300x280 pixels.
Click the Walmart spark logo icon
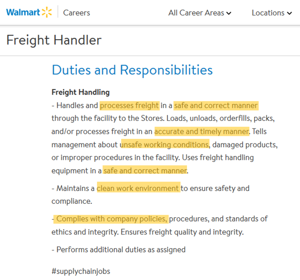tap(47, 12)
